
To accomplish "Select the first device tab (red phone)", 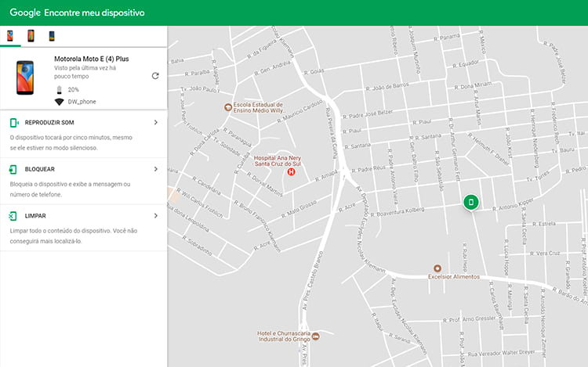I will tap(10, 36).
